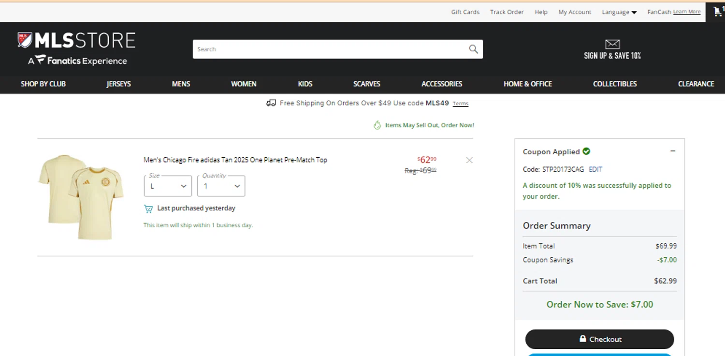The width and height of the screenshot is (725, 356).
Task: Click 'Items May Sell Out, Order Now!' text
Action: tap(430, 125)
